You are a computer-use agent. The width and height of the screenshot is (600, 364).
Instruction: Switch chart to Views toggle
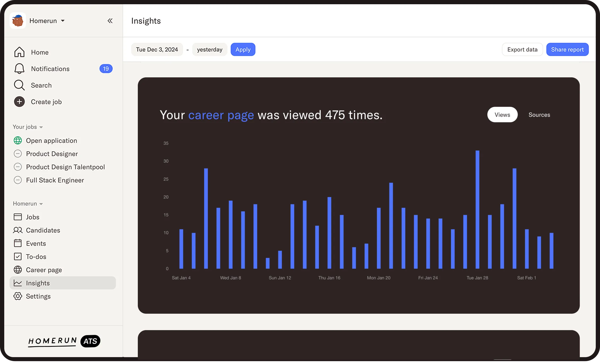(502, 115)
